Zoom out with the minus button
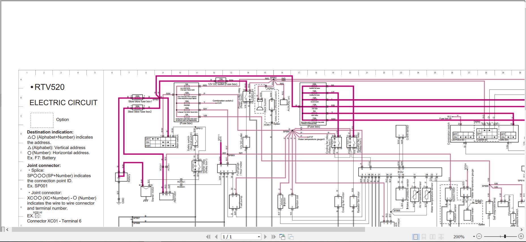526x242 pixels. pyautogui.click(x=479, y=236)
